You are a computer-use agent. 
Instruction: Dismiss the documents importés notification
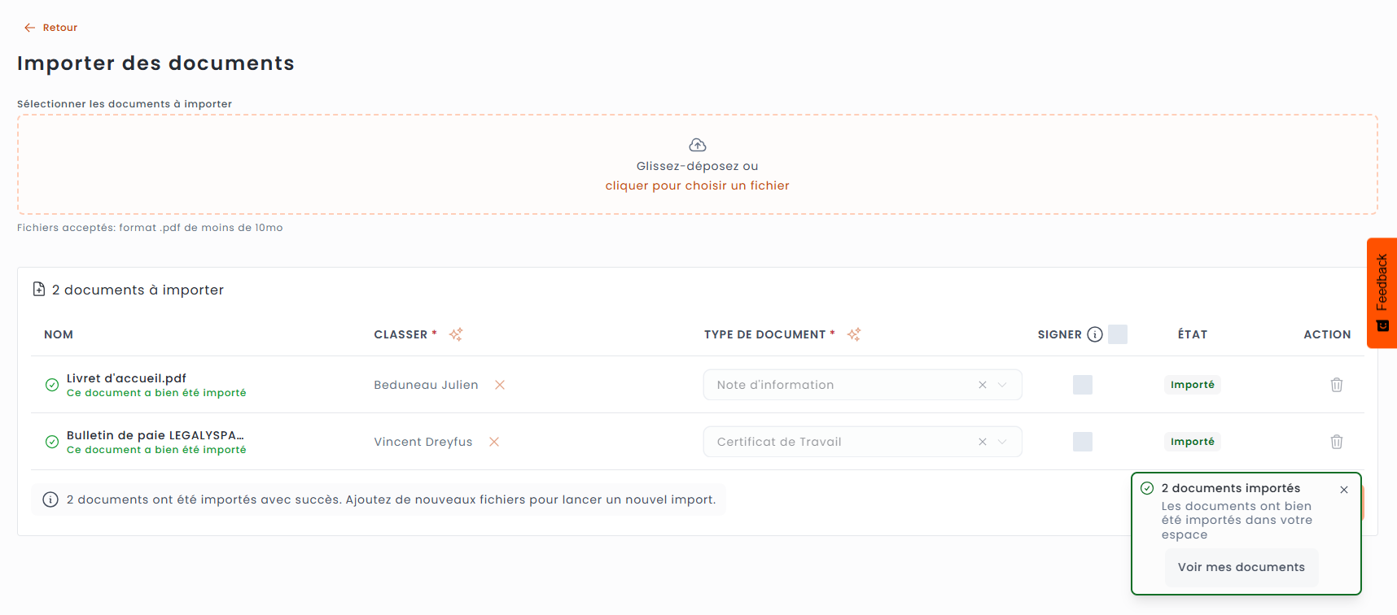1344,490
